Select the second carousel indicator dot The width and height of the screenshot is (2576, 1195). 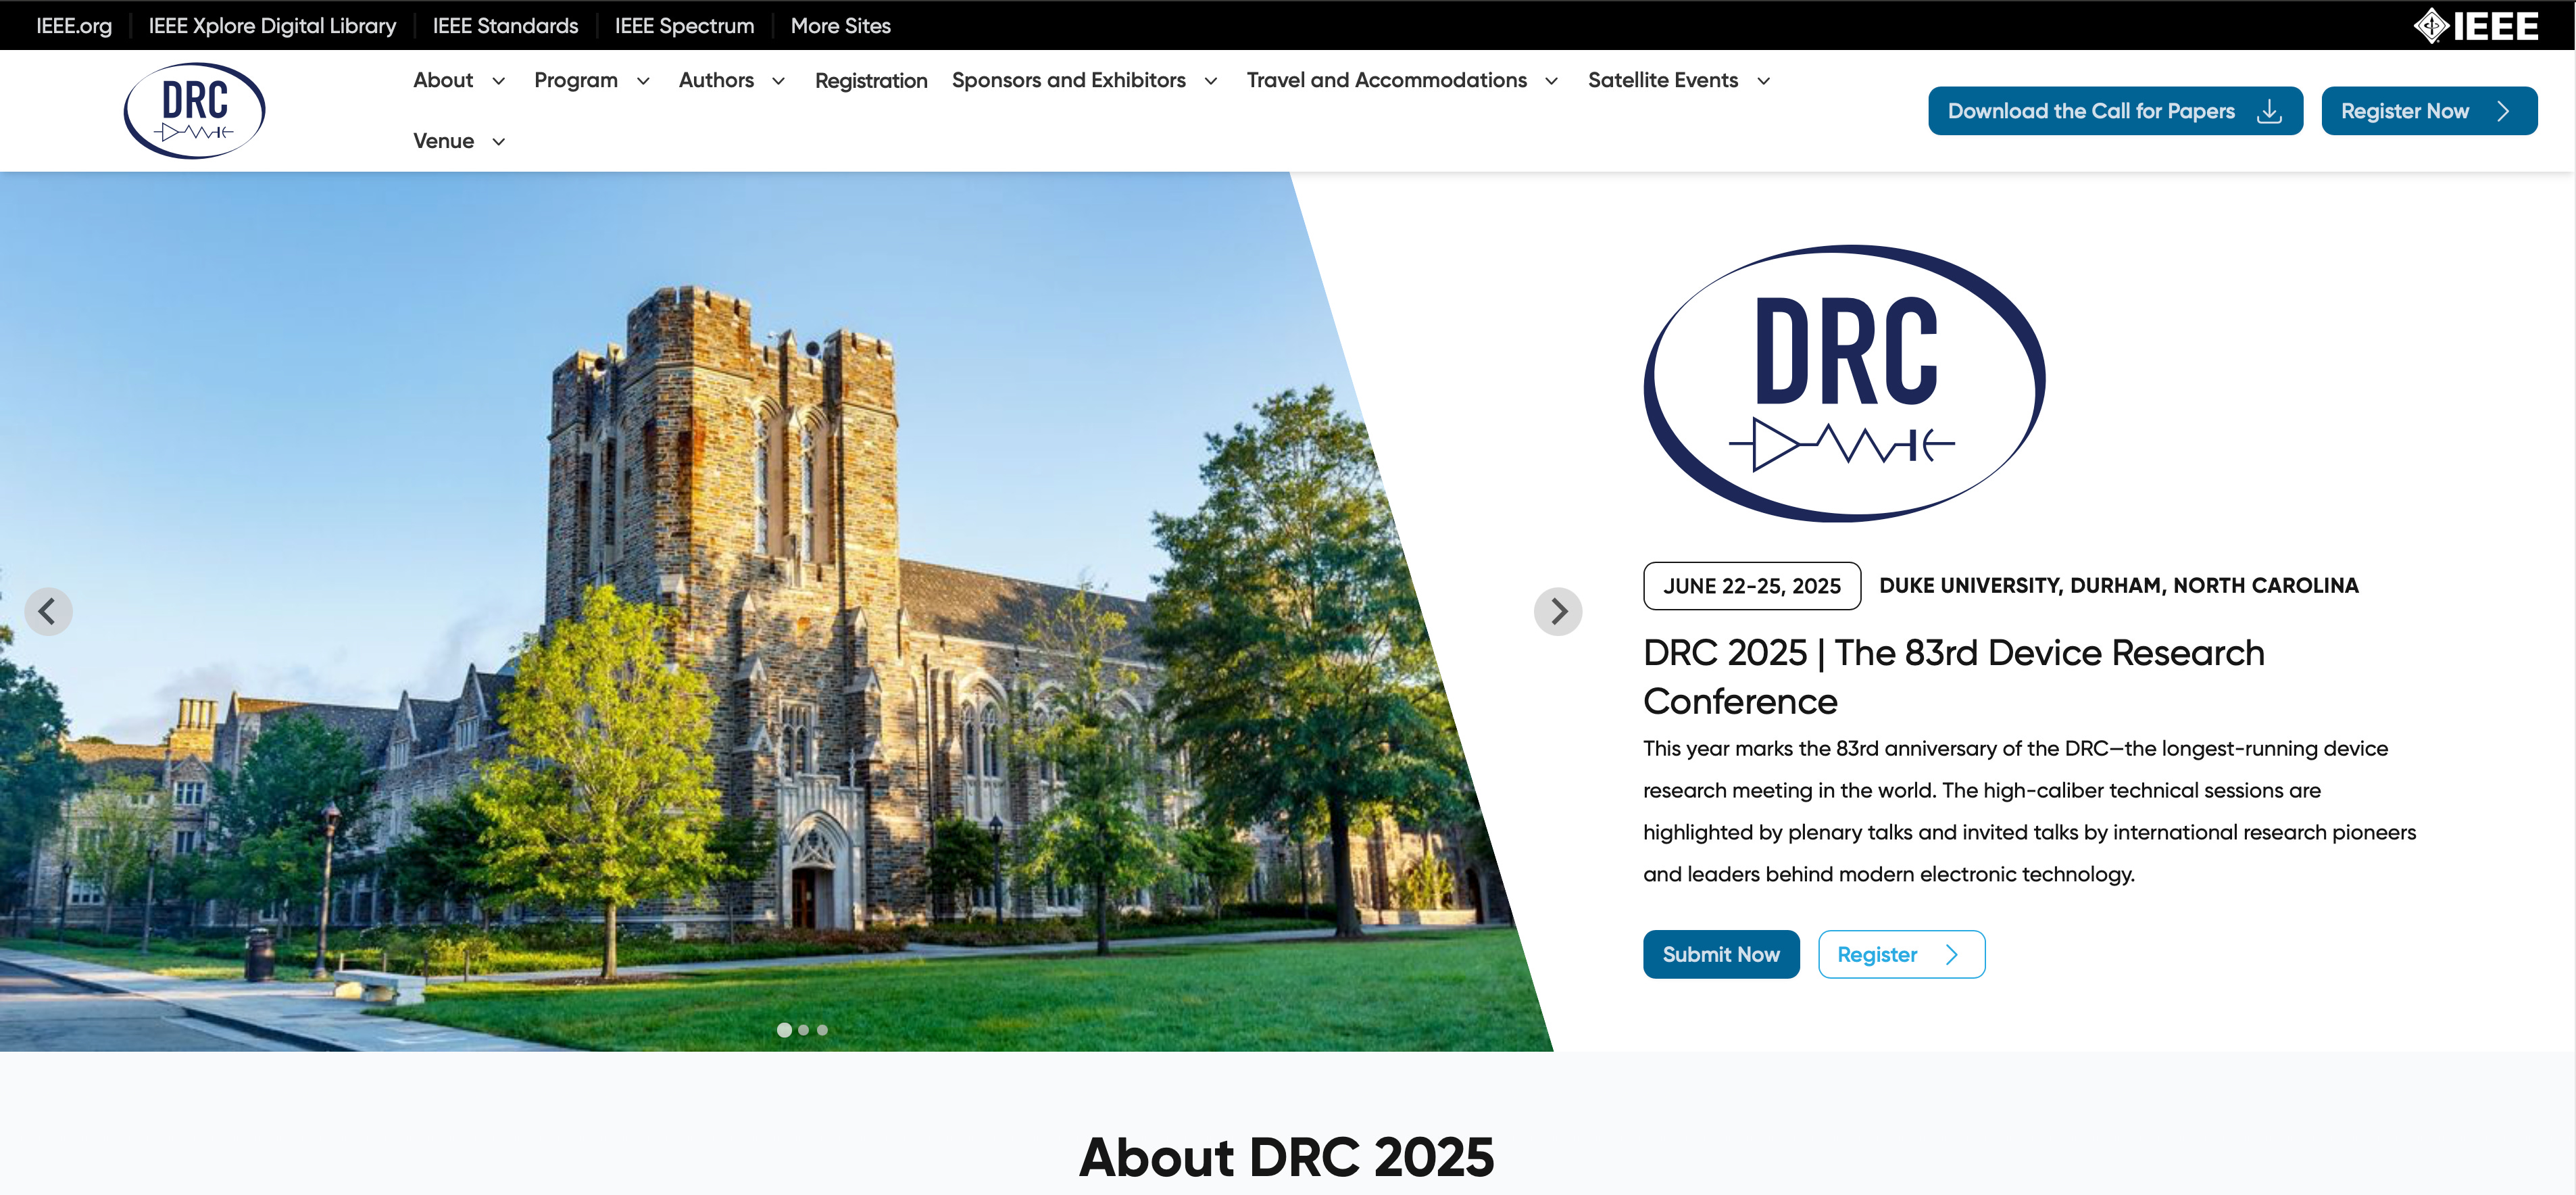click(x=804, y=1030)
